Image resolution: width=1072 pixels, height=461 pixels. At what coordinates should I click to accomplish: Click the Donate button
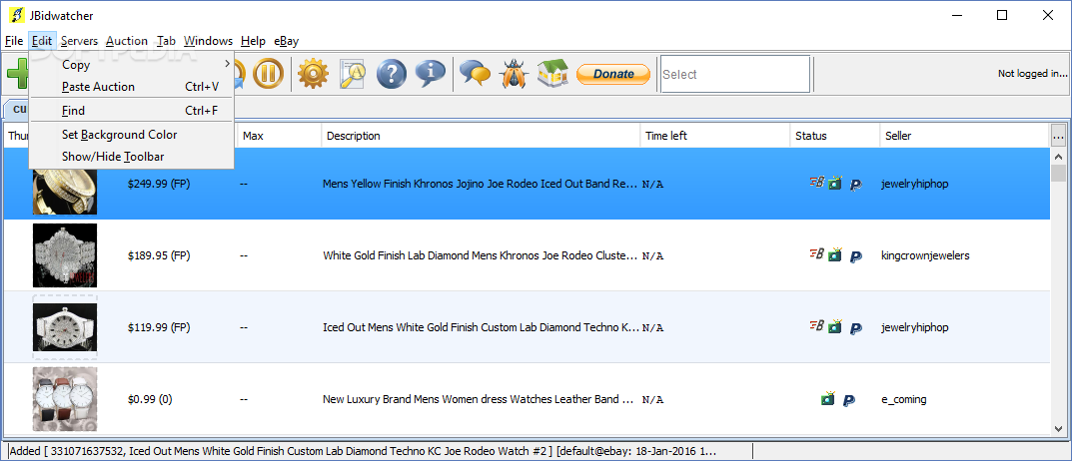pos(613,74)
